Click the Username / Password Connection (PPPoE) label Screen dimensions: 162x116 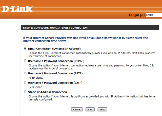click(x=56, y=61)
